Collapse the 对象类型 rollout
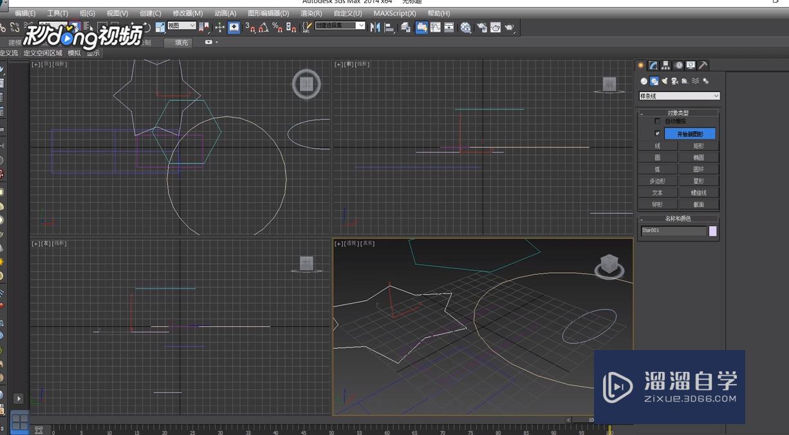This screenshot has height=435, width=789. click(678, 113)
